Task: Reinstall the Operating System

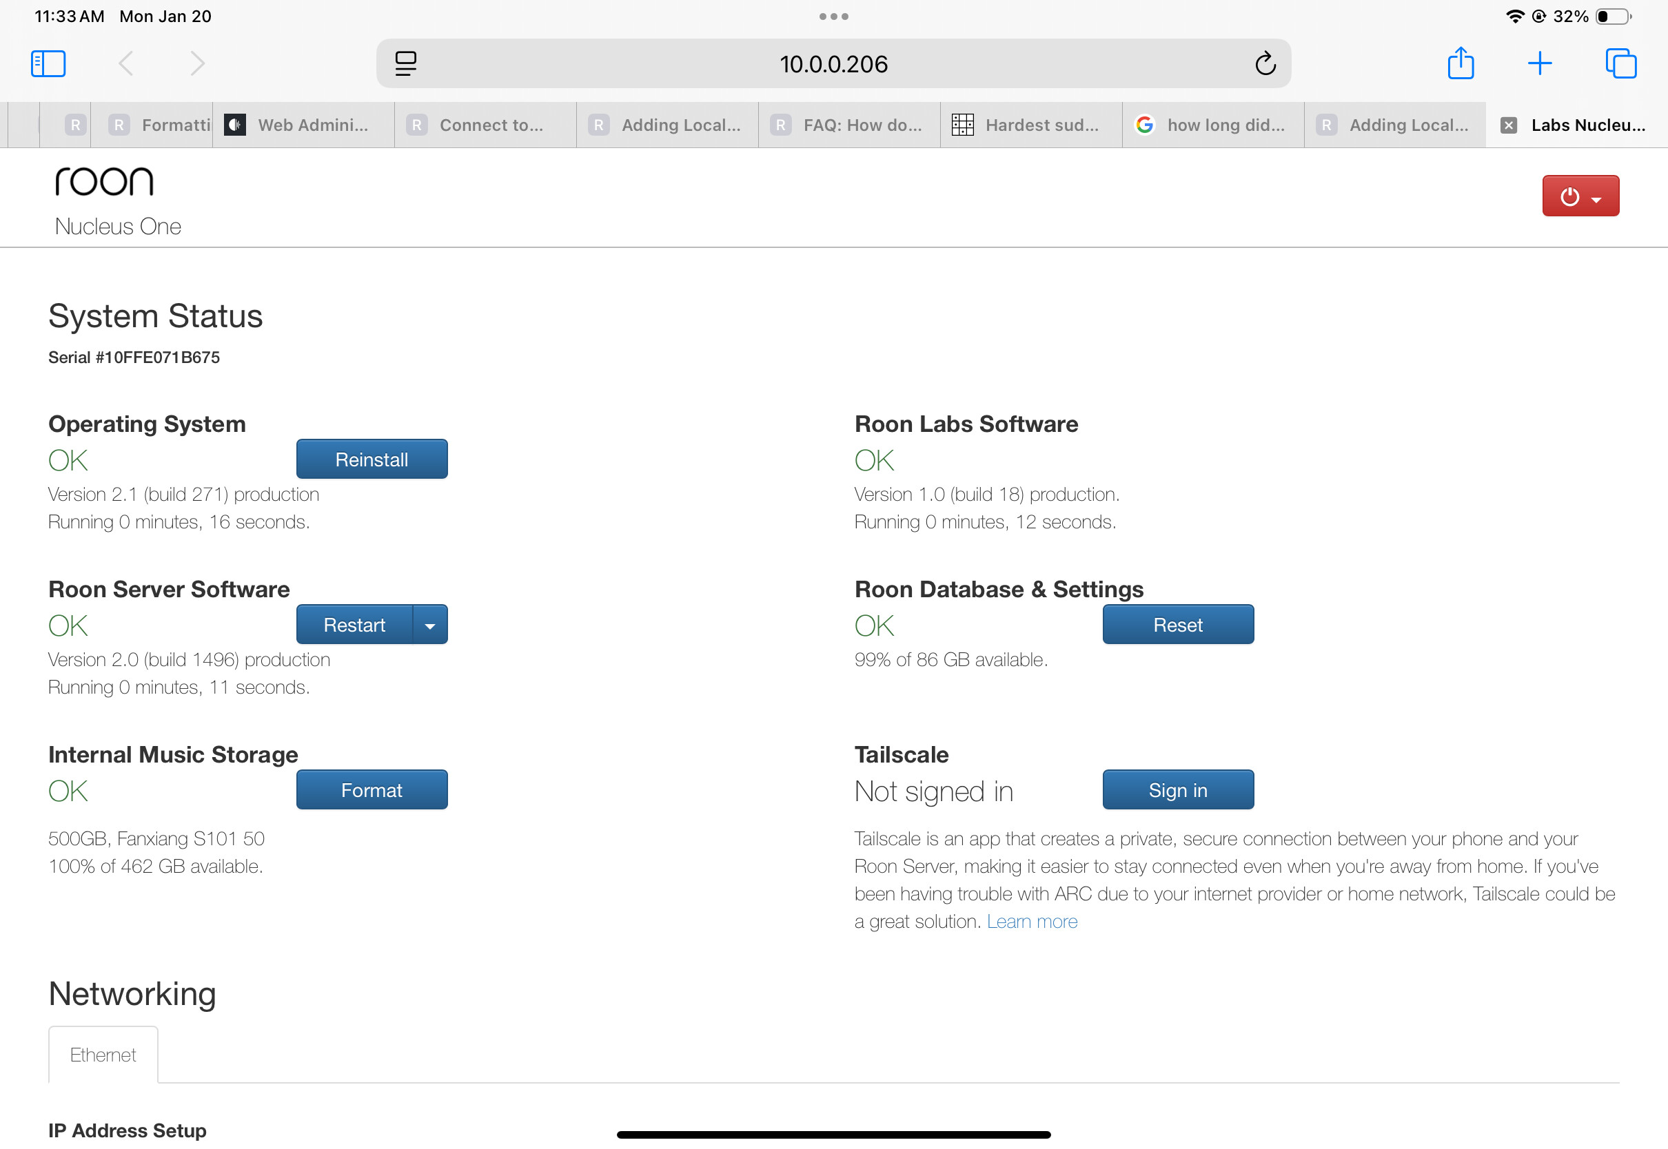Action: coord(372,459)
